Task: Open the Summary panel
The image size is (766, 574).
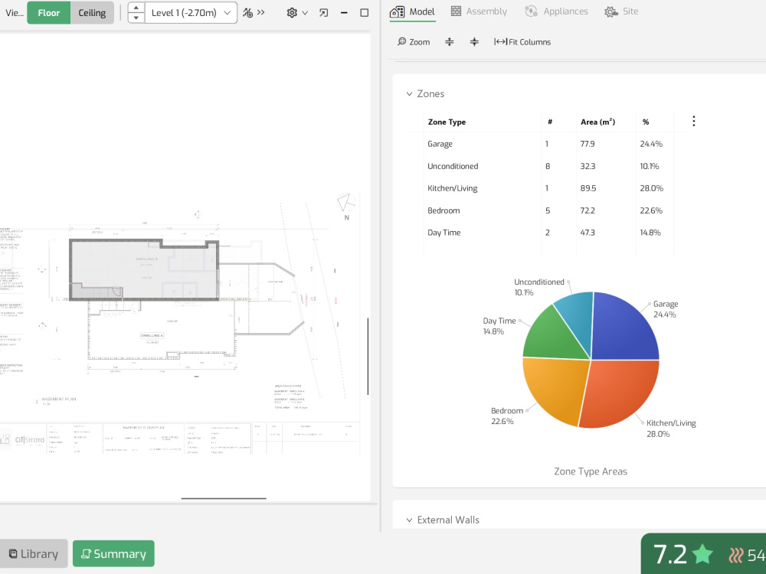Action: tap(113, 554)
